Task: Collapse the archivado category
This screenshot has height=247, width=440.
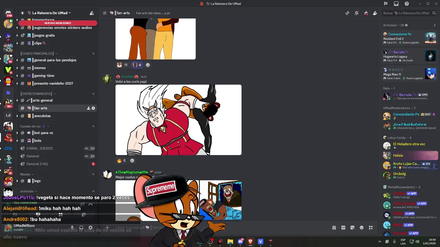Action: 29,191
